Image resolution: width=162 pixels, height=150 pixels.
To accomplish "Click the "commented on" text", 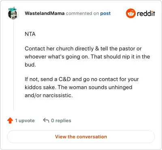I will tap(82, 13).
